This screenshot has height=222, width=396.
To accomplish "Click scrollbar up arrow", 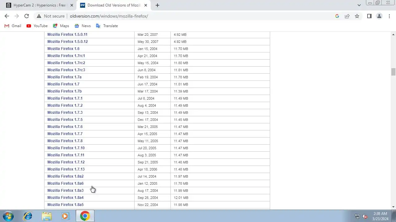I will point(393,34).
